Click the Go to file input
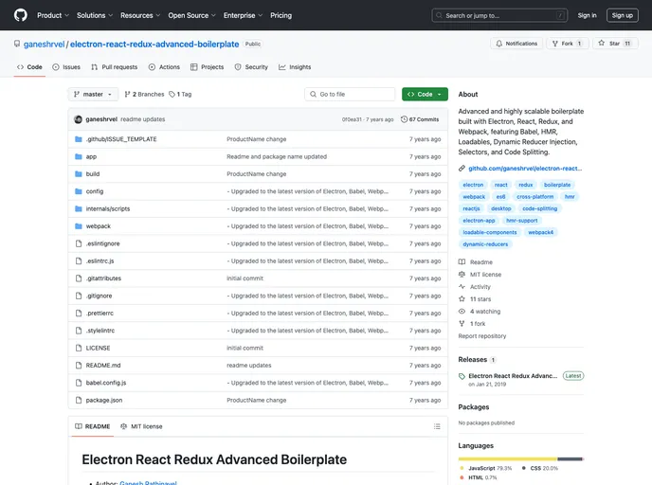The image size is (652, 485). click(x=350, y=95)
